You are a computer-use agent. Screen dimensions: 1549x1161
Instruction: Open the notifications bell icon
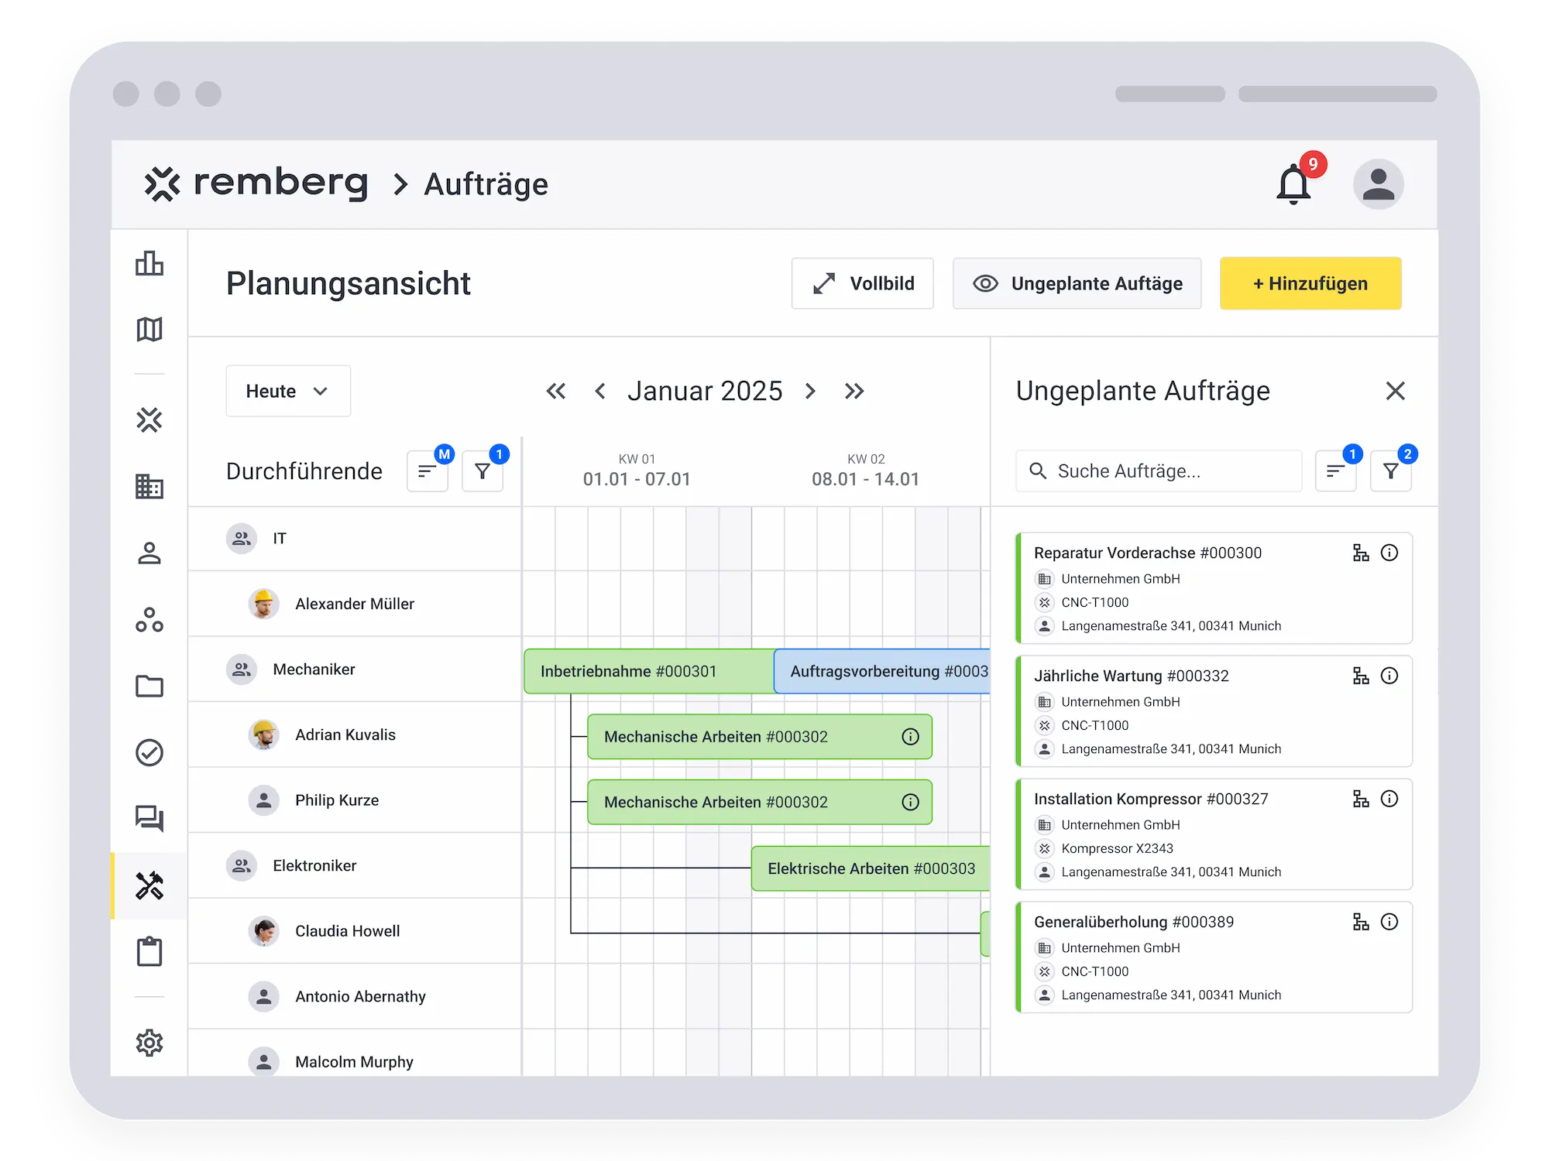(x=1293, y=185)
